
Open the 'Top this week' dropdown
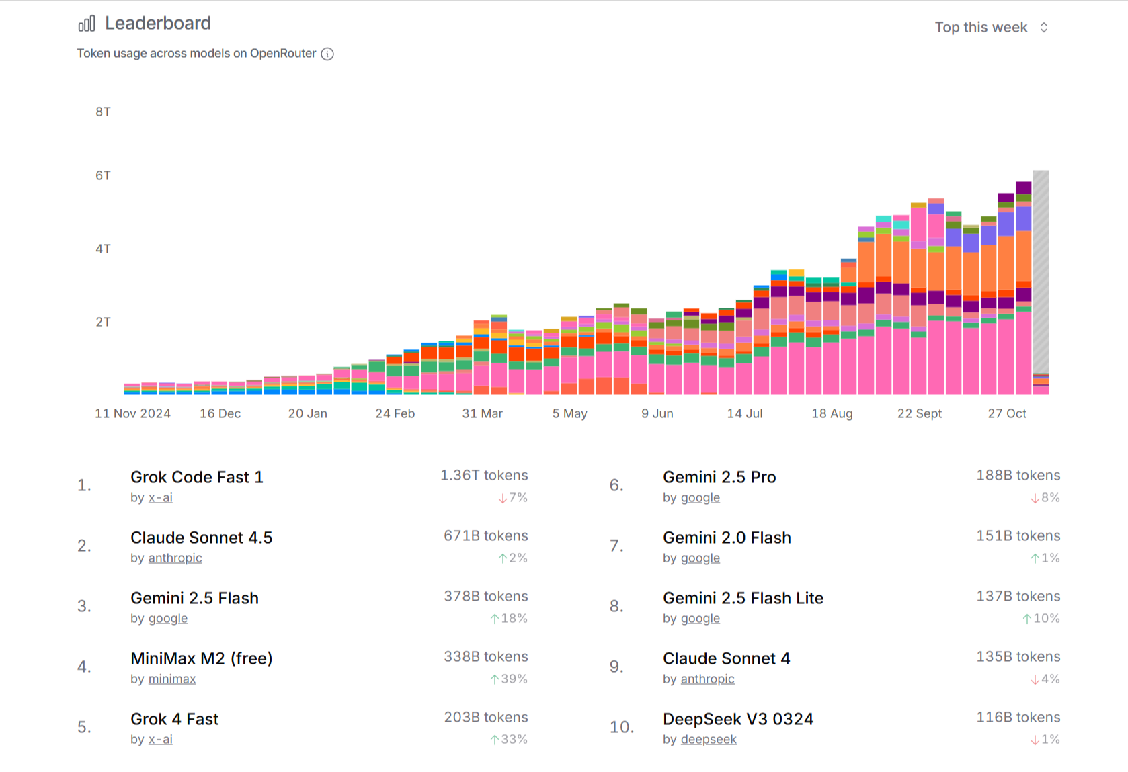981,28
